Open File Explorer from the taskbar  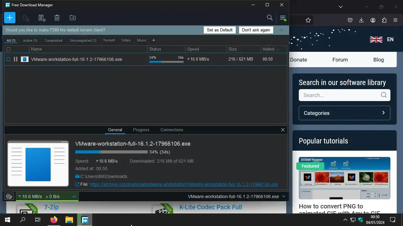69,220
